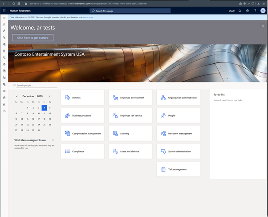Follow the Learn more trial link
The width and height of the screenshot is (268, 217).
pos(88,17)
